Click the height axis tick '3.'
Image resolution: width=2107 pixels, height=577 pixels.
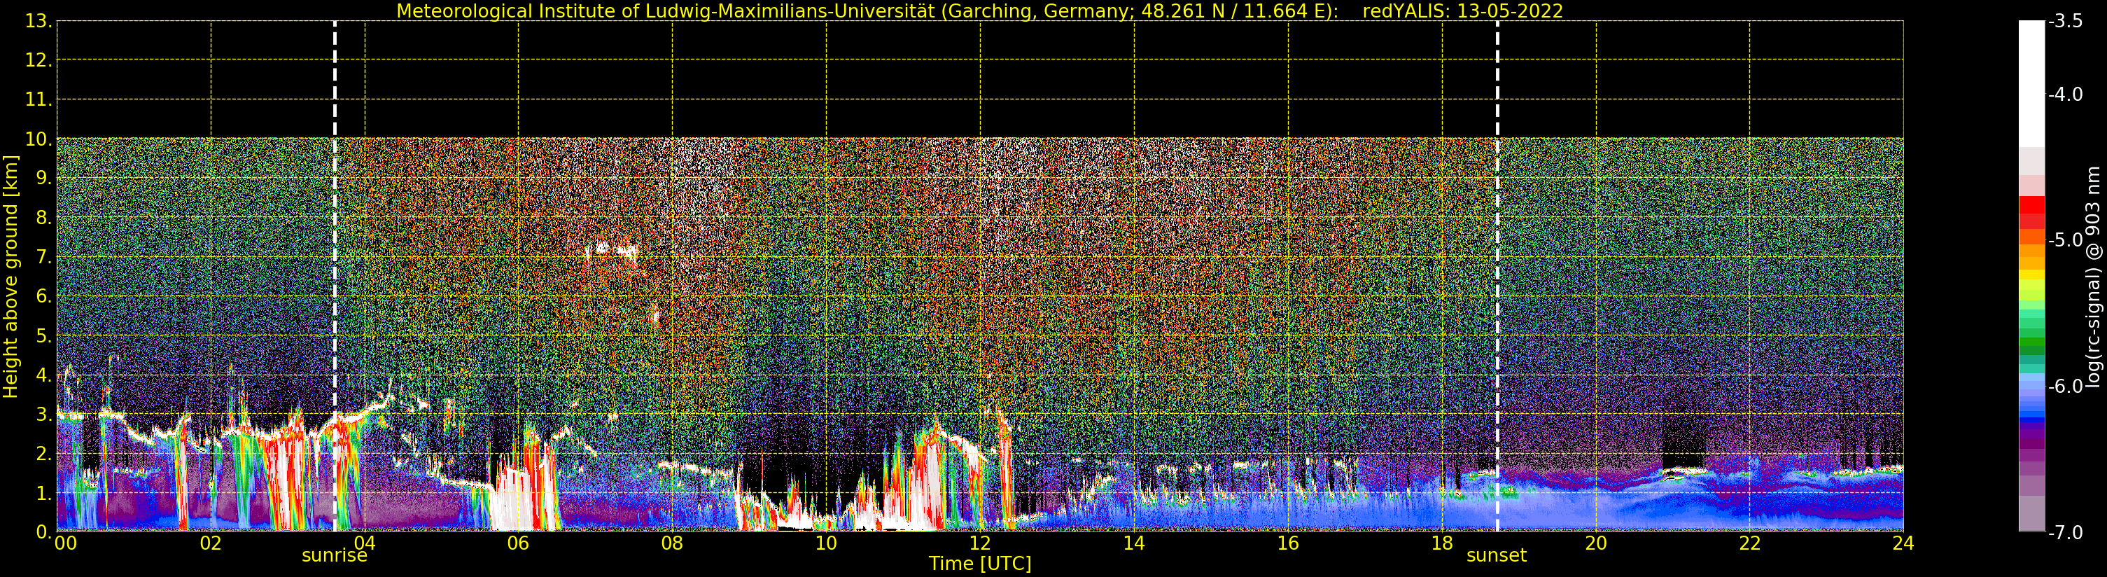coord(43,414)
